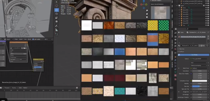The height and width of the screenshot is (101, 210).
Task: Open the Node menu in node editor header
Action: point(29,39)
